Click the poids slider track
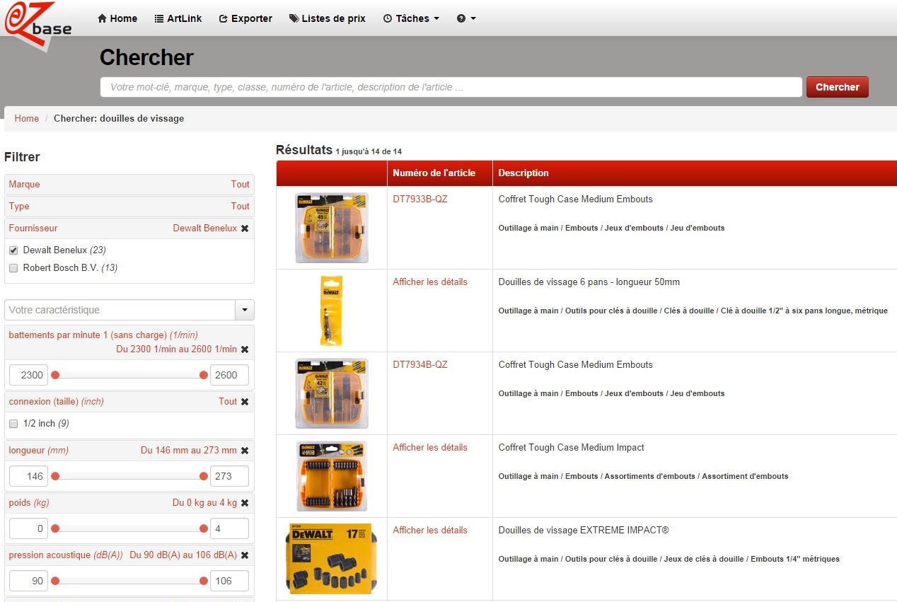 coord(129,528)
